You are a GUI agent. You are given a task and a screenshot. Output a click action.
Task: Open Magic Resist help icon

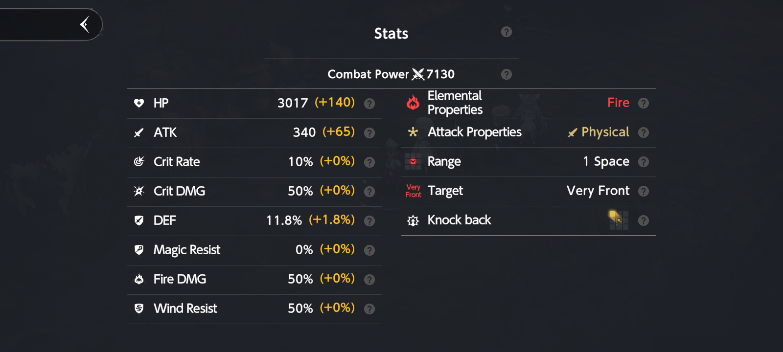pyautogui.click(x=369, y=250)
